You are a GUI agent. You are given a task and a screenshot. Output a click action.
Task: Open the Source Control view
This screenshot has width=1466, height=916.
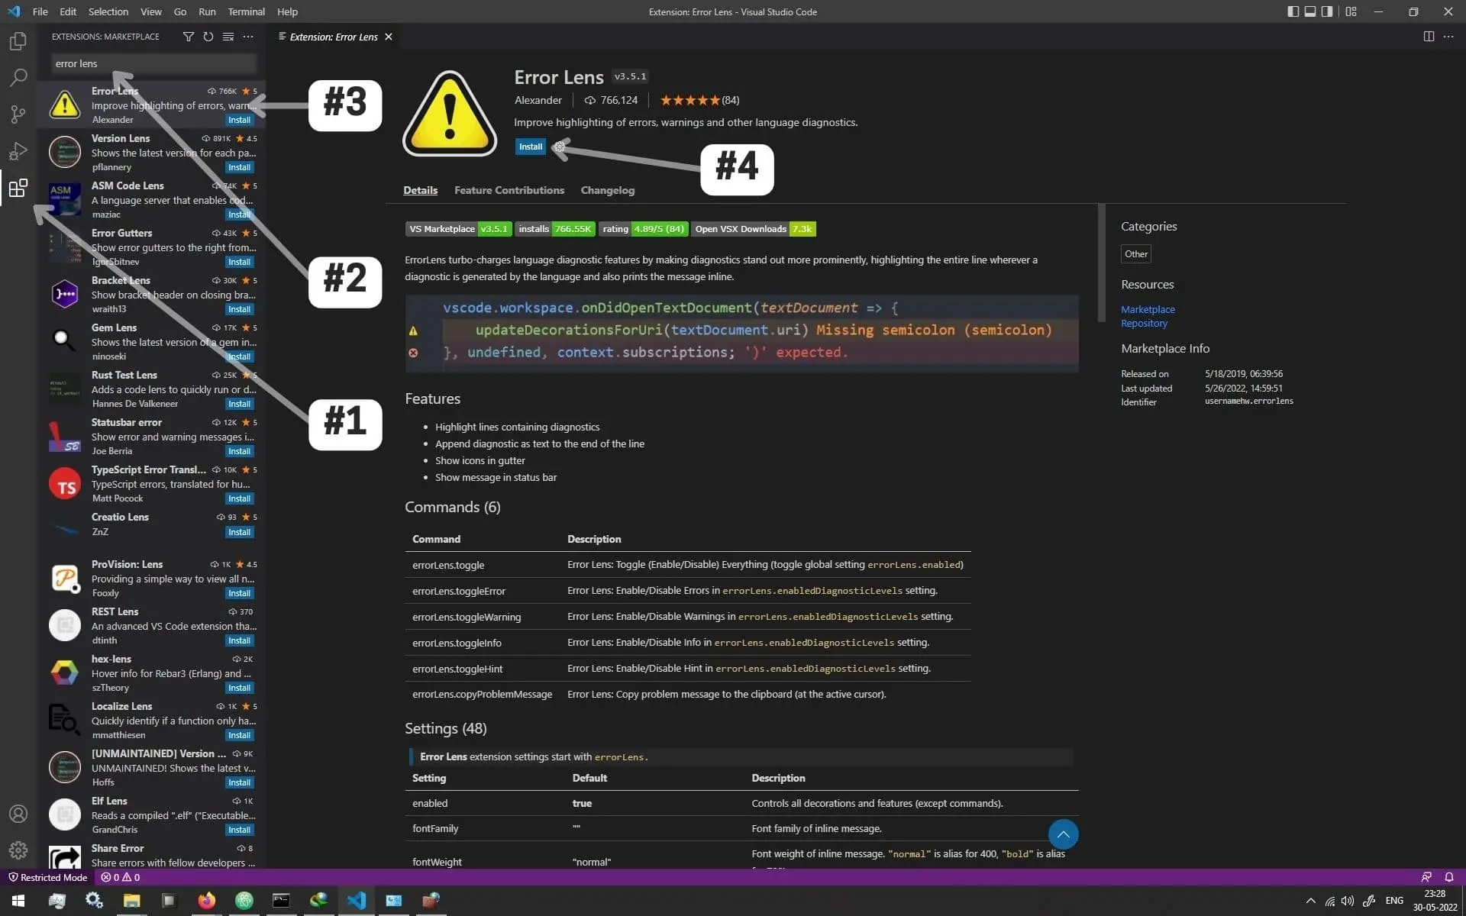[x=18, y=114]
